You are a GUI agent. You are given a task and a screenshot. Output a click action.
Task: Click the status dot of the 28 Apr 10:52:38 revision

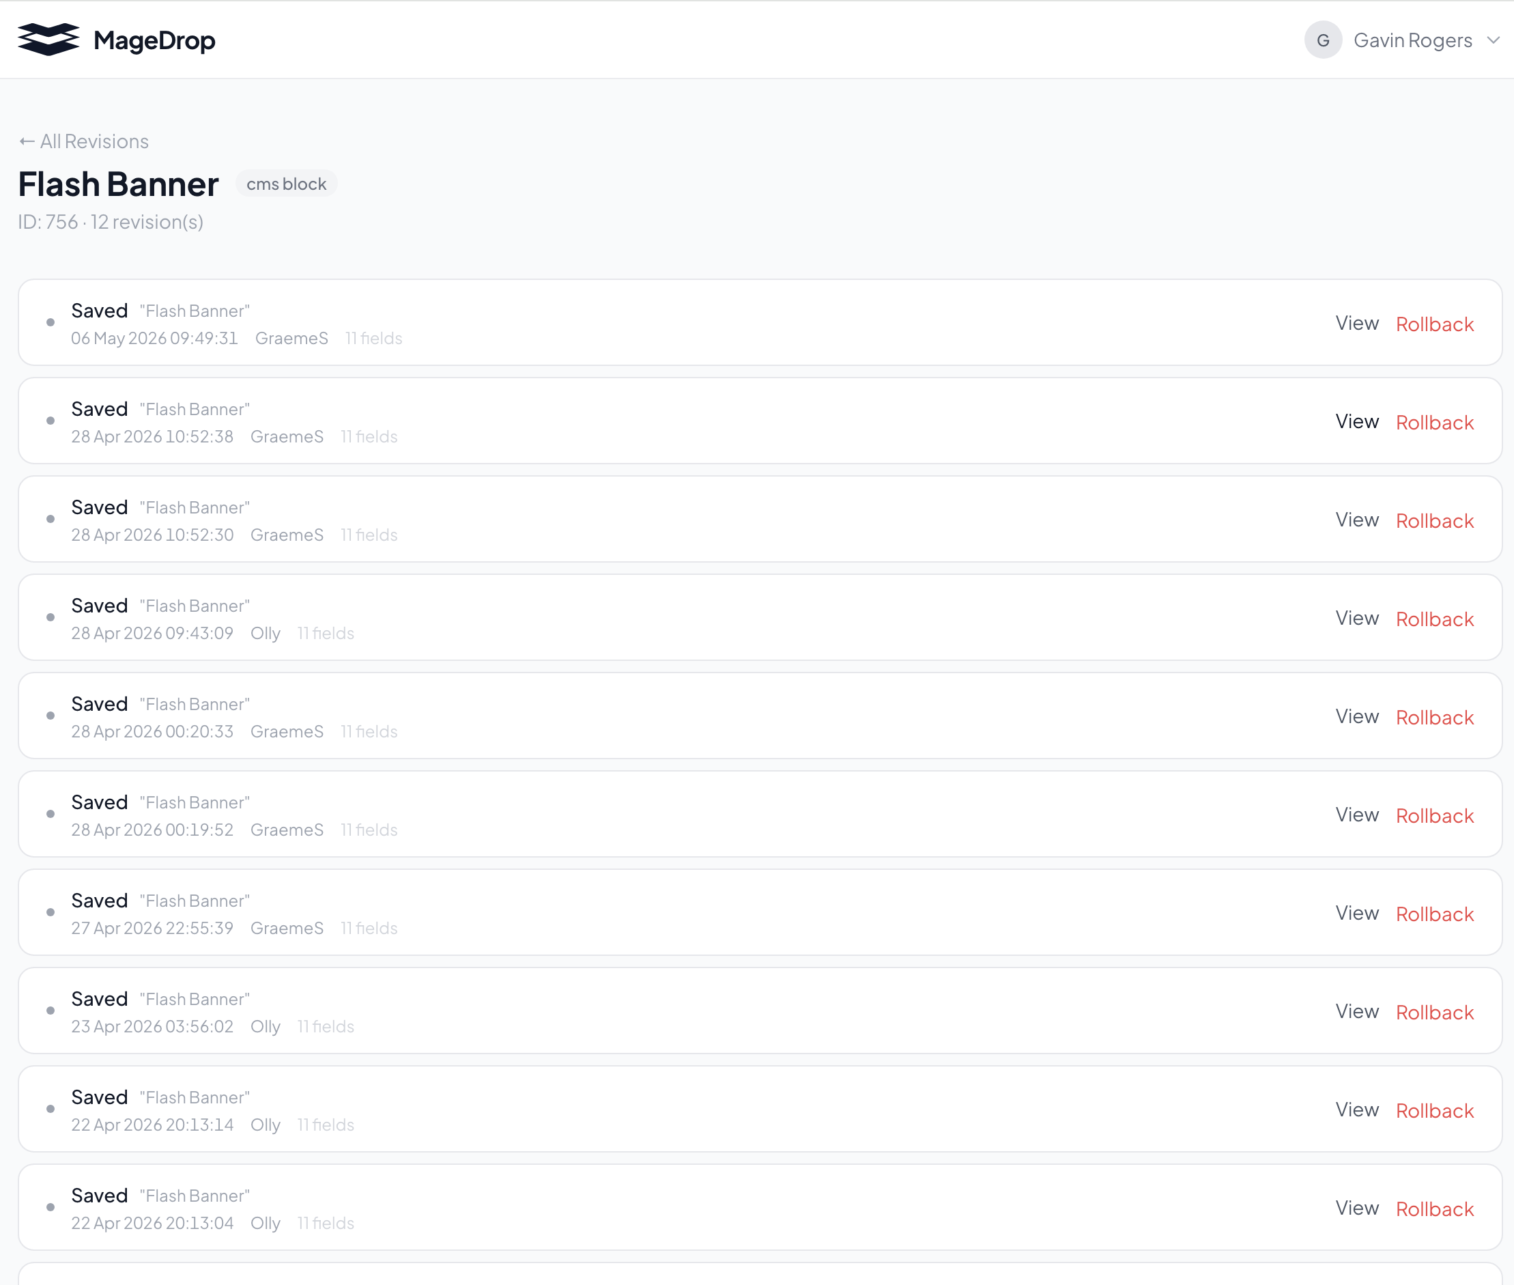[51, 421]
